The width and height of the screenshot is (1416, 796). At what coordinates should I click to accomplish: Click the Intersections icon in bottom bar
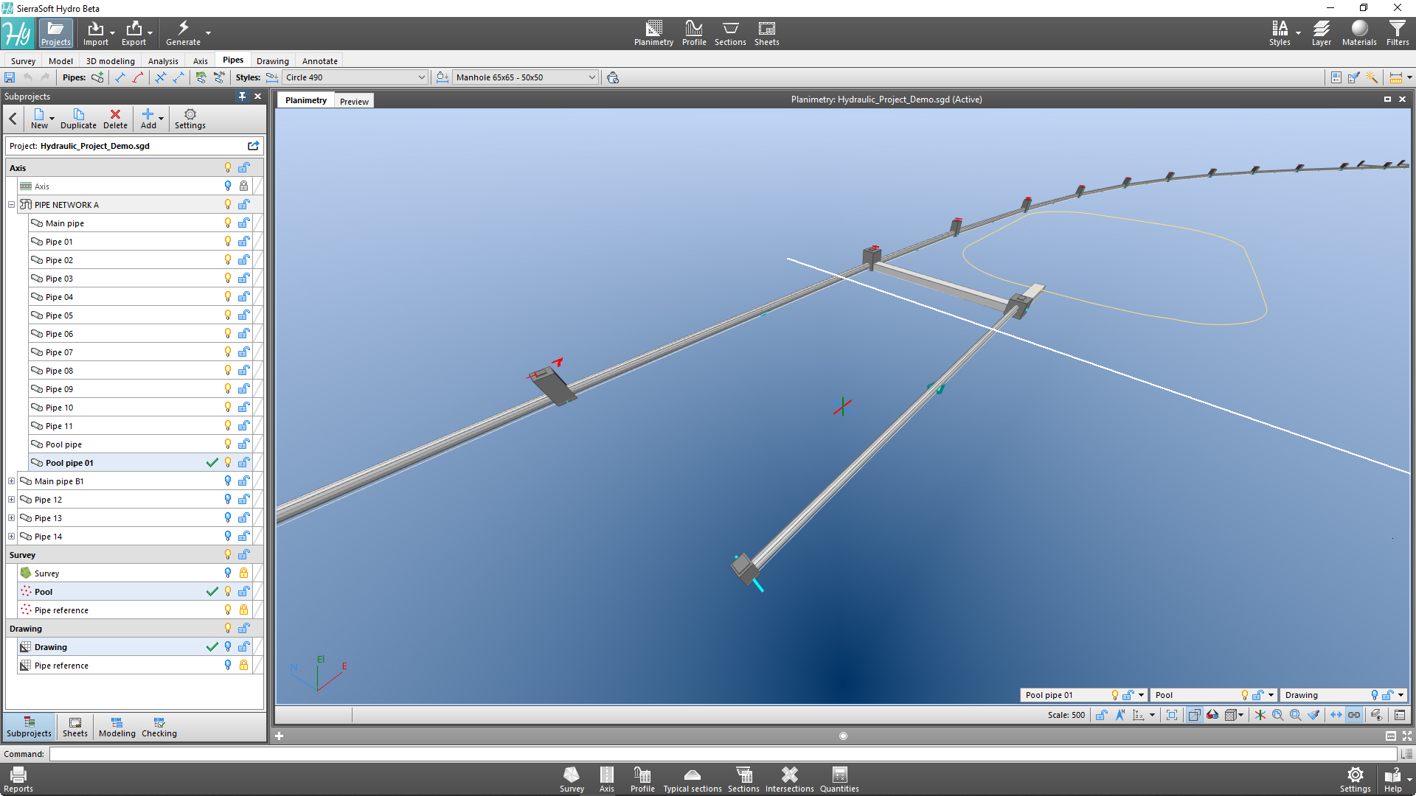coord(789,778)
